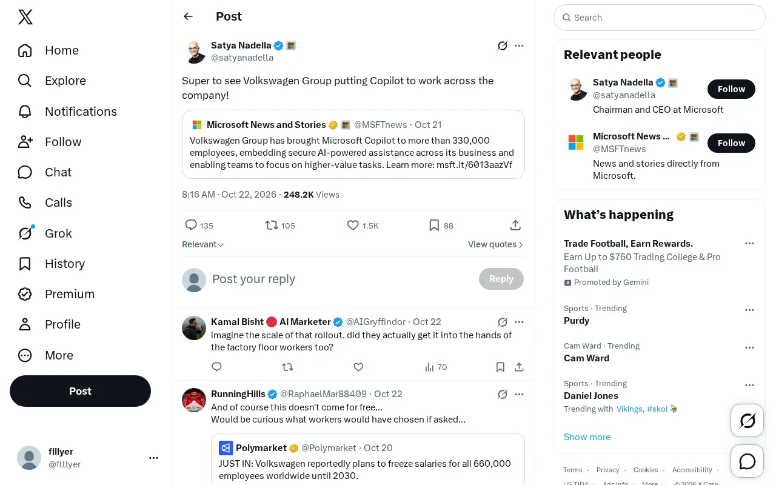776x485 pixels.
Task: Open floating chat messages icon
Action: pos(748,461)
